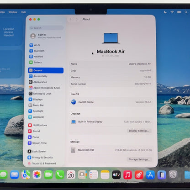Click the Storage Settings button
The height and width of the screenshot is (190, 190).
pos(139,159)
